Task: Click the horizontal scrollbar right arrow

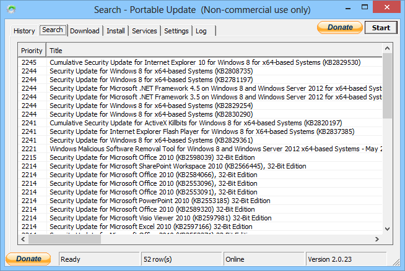Action: (x=377, y=240)
